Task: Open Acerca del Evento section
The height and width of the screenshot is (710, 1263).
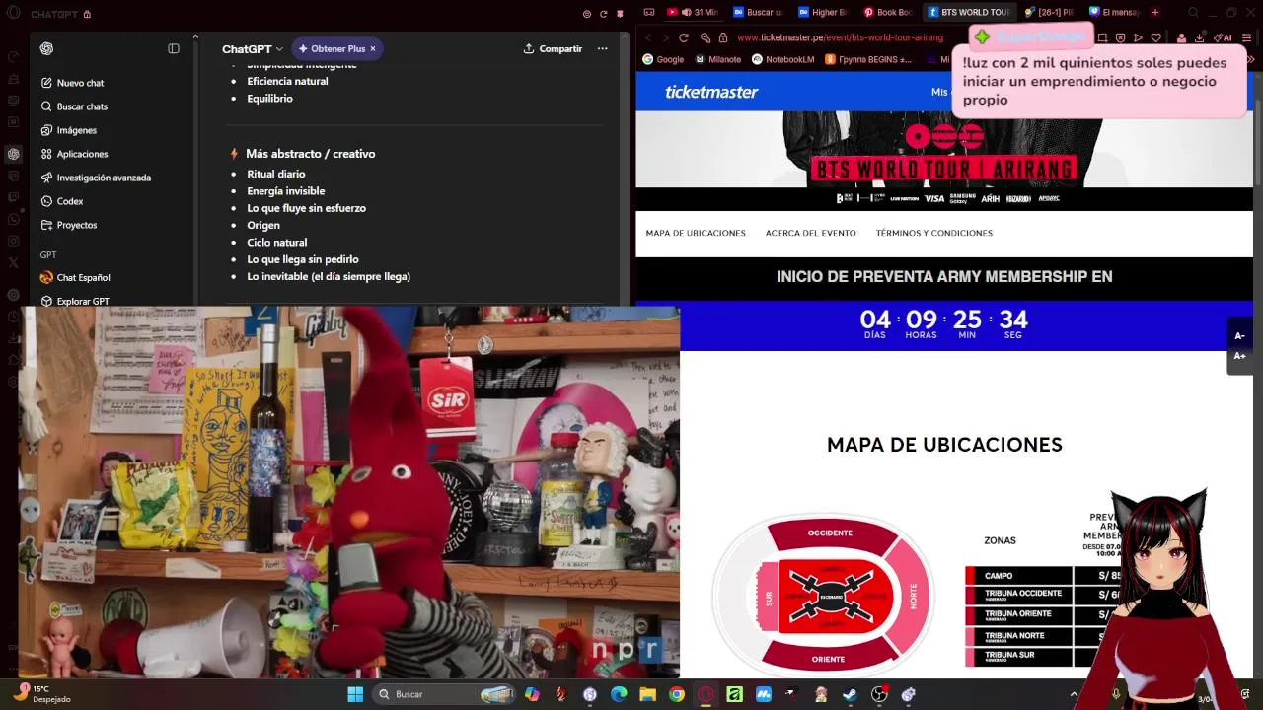Action: pos(810,233)
